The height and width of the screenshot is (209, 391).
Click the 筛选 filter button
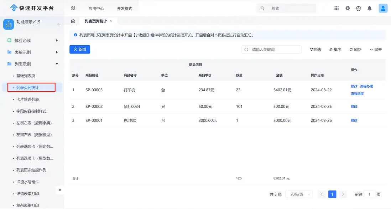(316, 50)
